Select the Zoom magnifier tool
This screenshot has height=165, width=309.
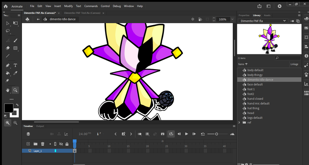point(15,90)
